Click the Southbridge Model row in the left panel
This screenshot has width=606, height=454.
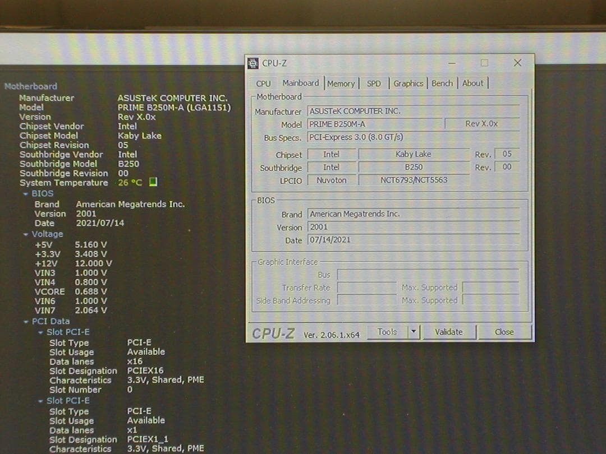pyautogui.click(x=79, y=164)
